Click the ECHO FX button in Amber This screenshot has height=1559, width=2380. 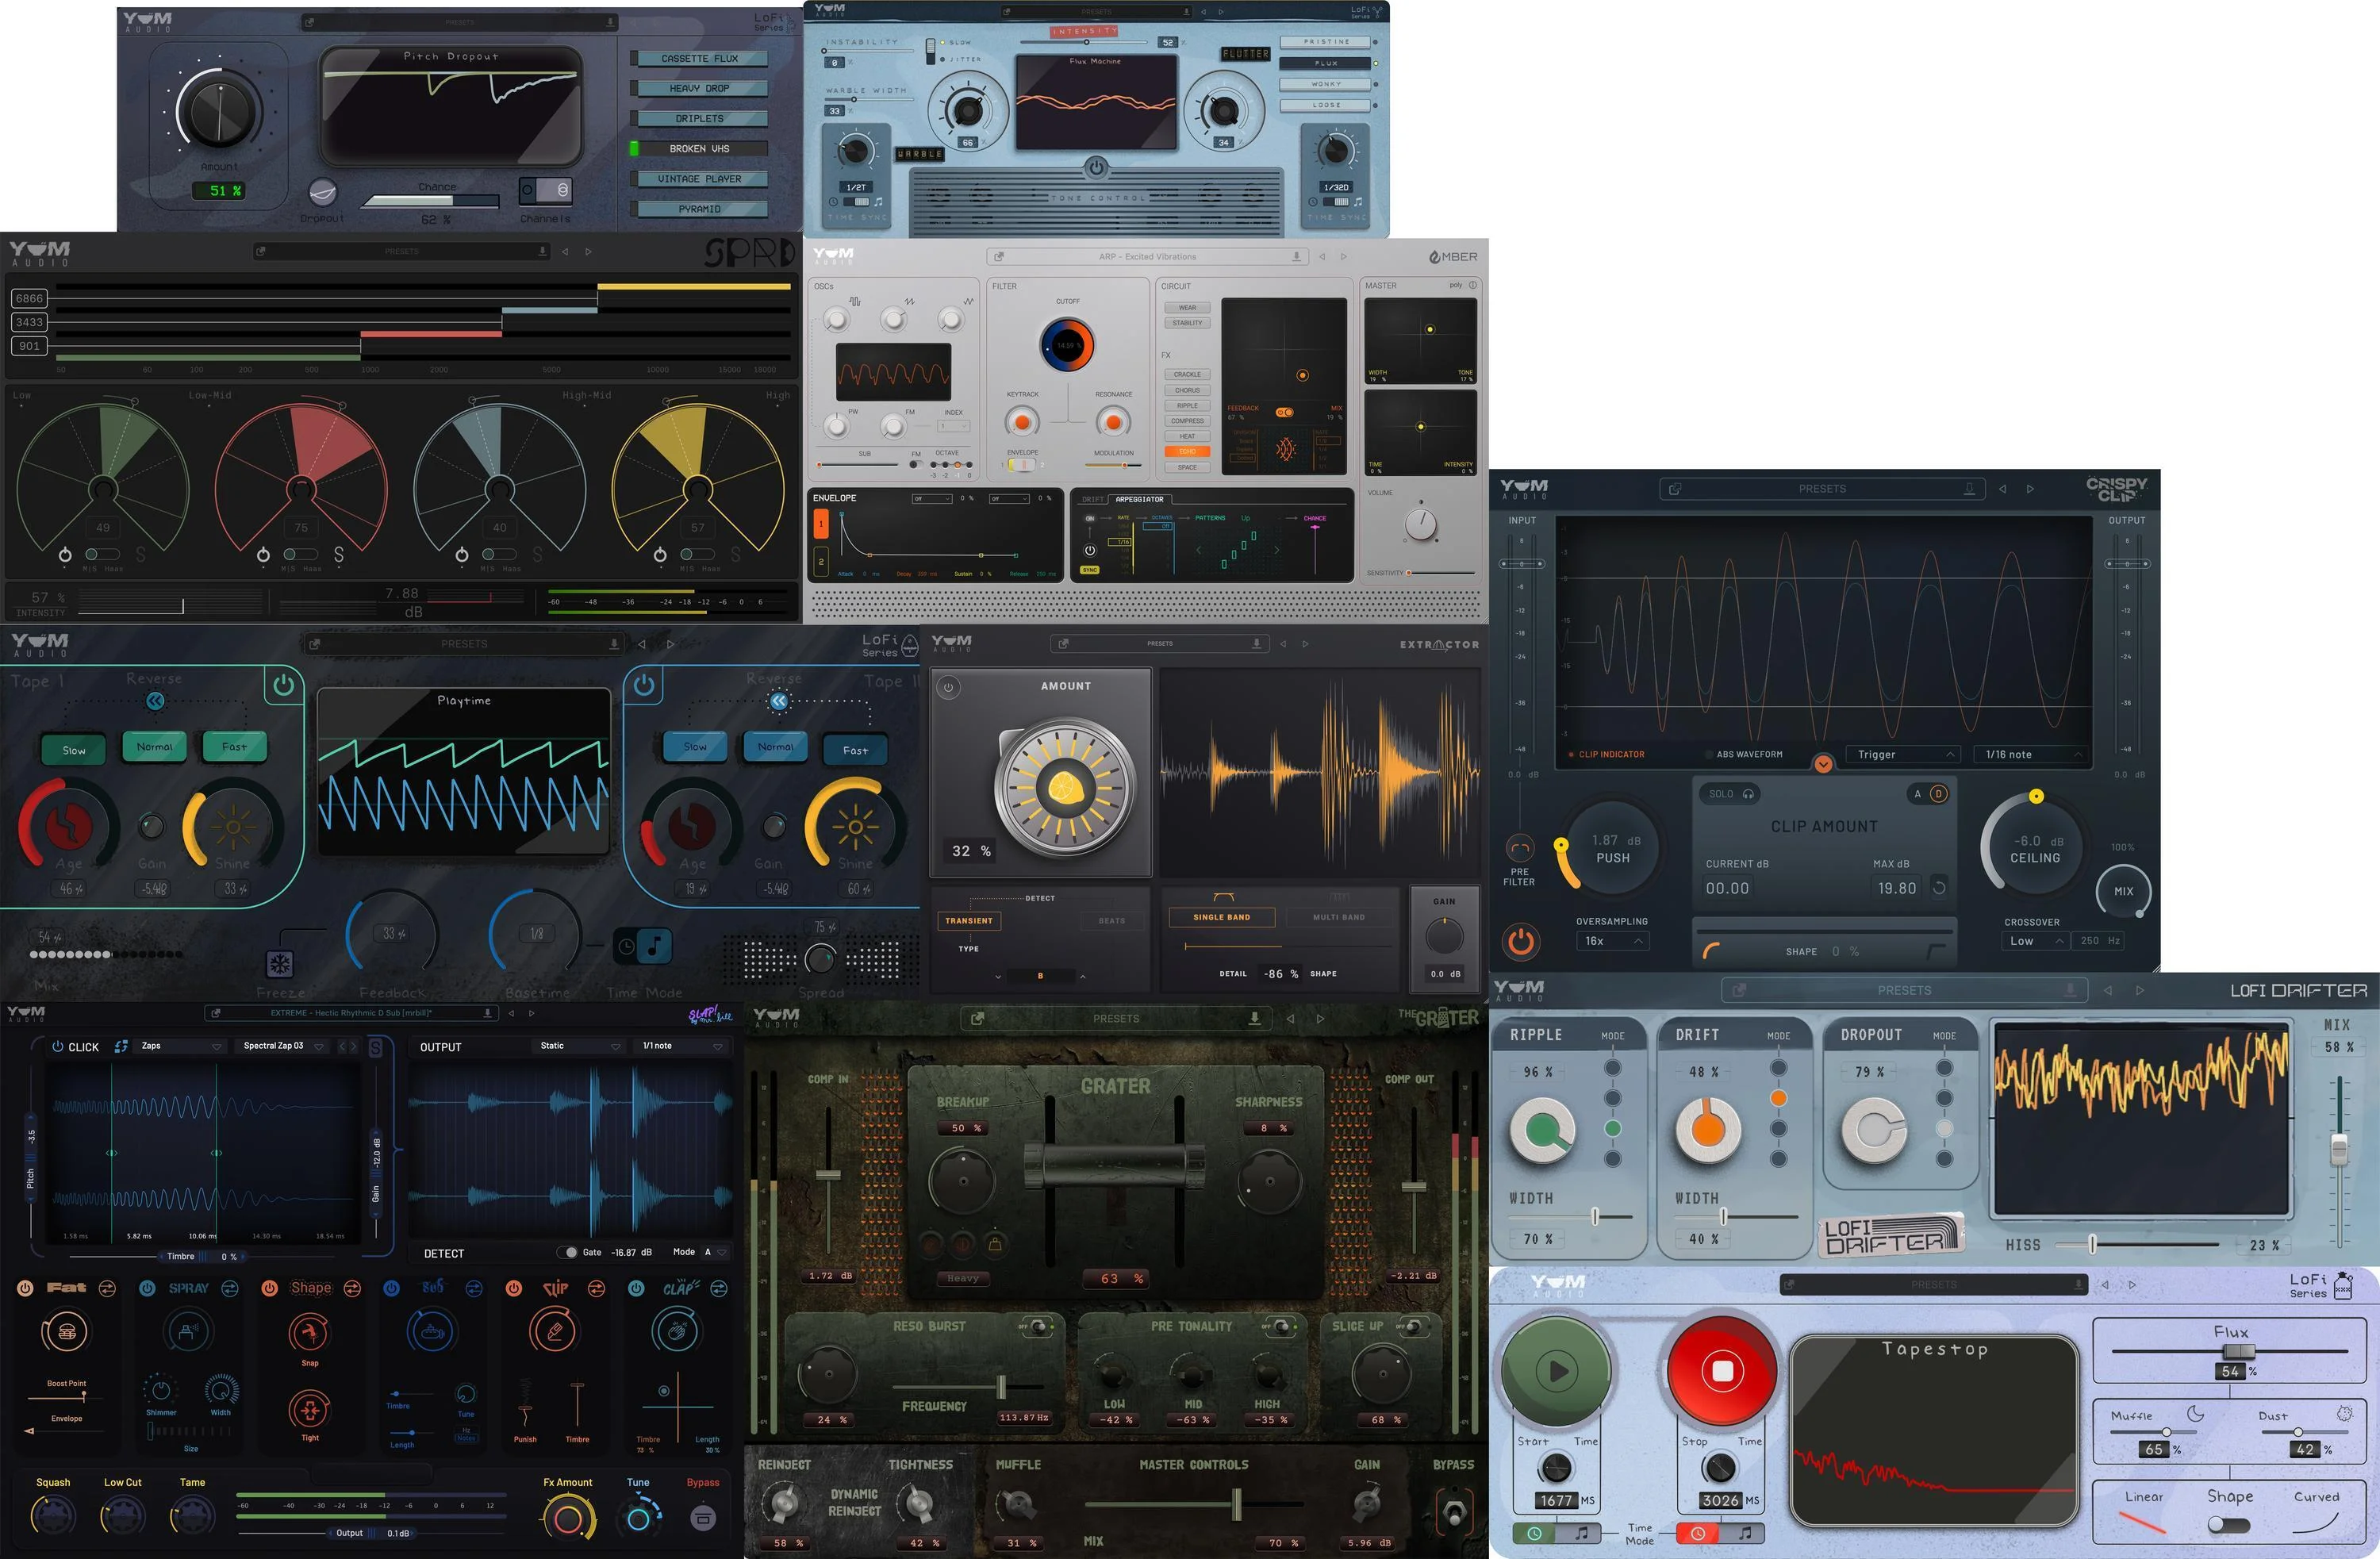[x=1187, y=451]
